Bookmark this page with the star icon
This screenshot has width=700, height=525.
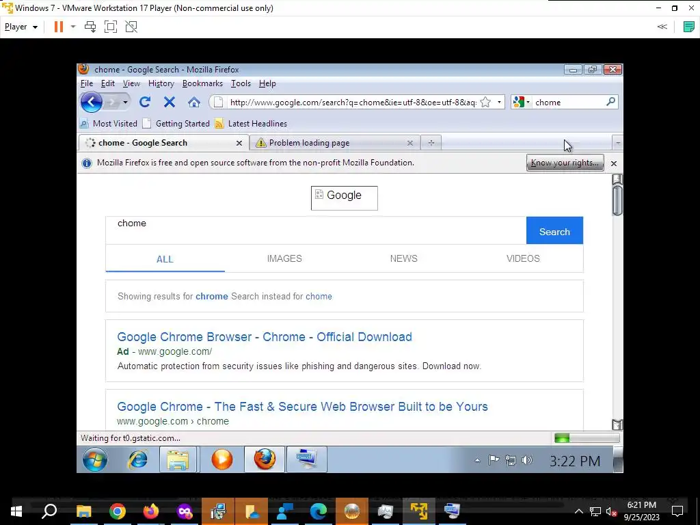[x=486, y=103]
